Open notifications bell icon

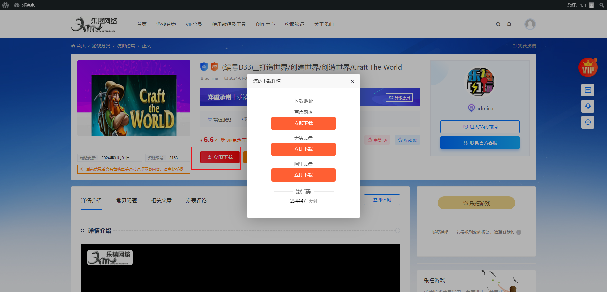pos(509,24)
